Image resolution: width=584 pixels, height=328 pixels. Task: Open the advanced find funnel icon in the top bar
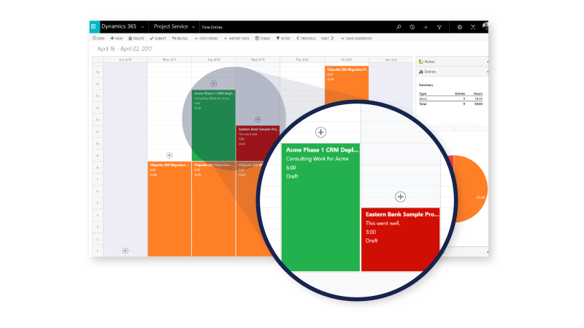tap(439, 27)
